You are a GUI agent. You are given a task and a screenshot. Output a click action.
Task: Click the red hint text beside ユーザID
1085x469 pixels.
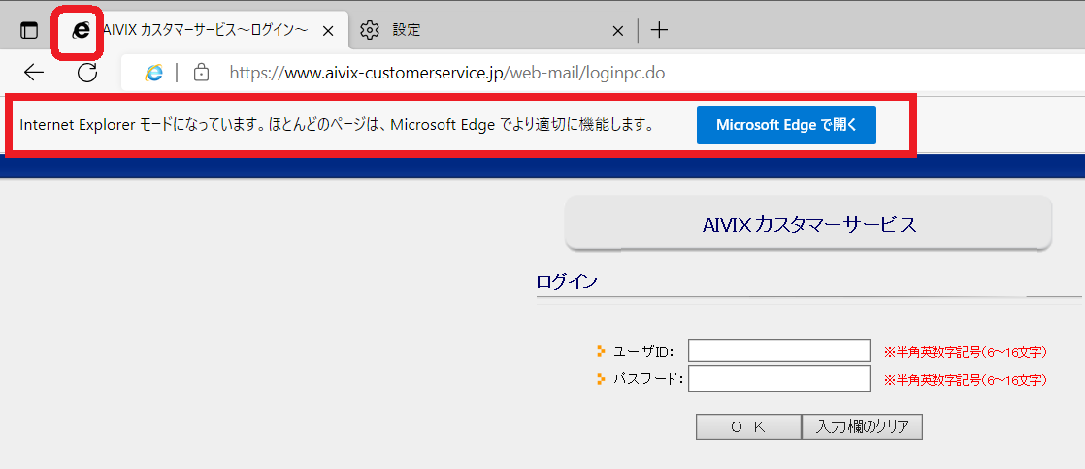[966, 353]
